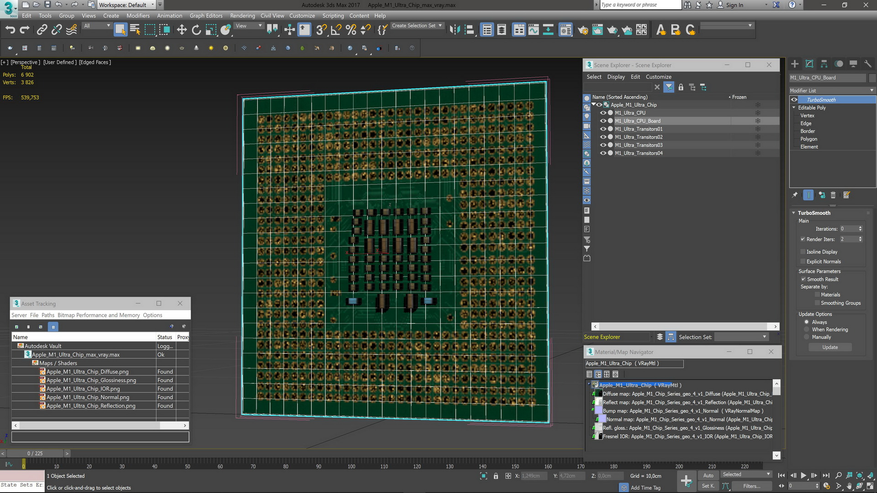Click the Mirror tool icon
Viewport: 877px width, 493px height.
(456, 30)
